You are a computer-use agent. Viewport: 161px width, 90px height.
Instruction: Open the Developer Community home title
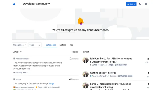[36, 4]
